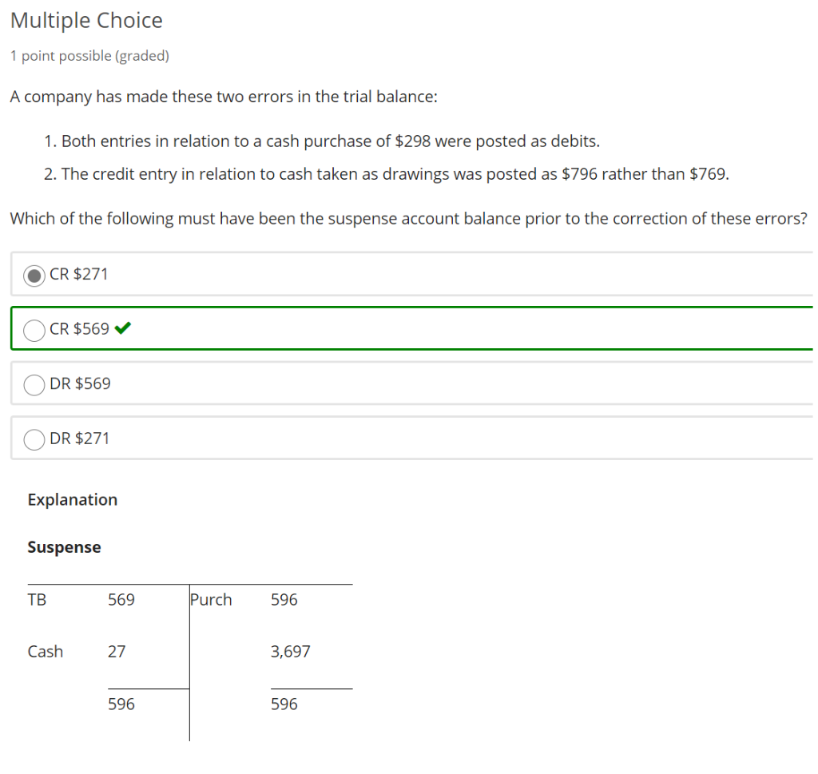Viewport: 818px width, 774px height.
Task: Select the CR $569 radio button
Action: [34, 329]
